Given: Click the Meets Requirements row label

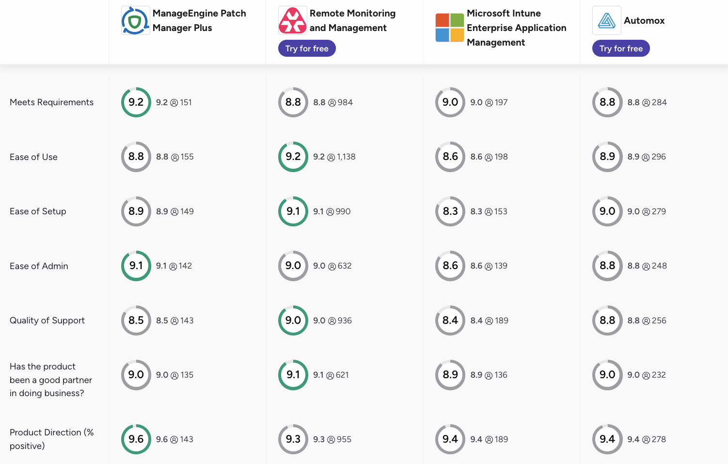Looking at the screenshot, I should pos(51,102).
